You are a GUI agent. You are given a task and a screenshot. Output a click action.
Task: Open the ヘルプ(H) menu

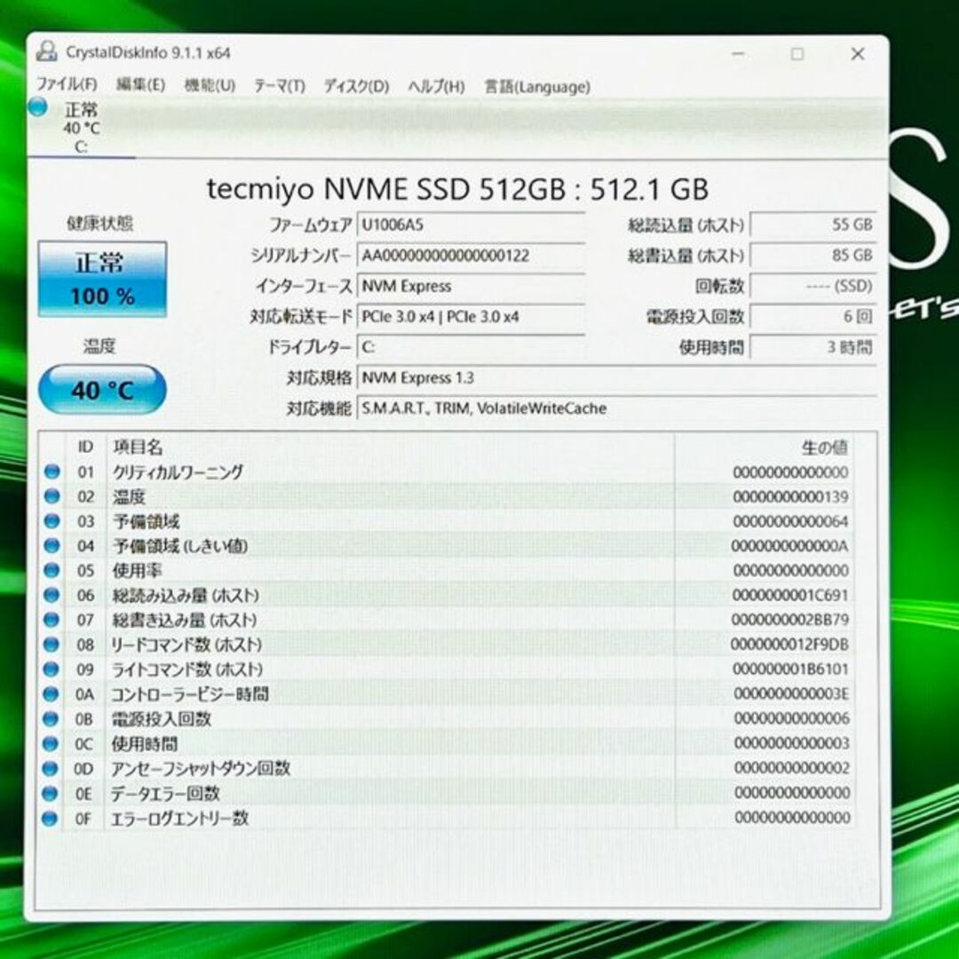pyautogui.click(x=437, y=87)
